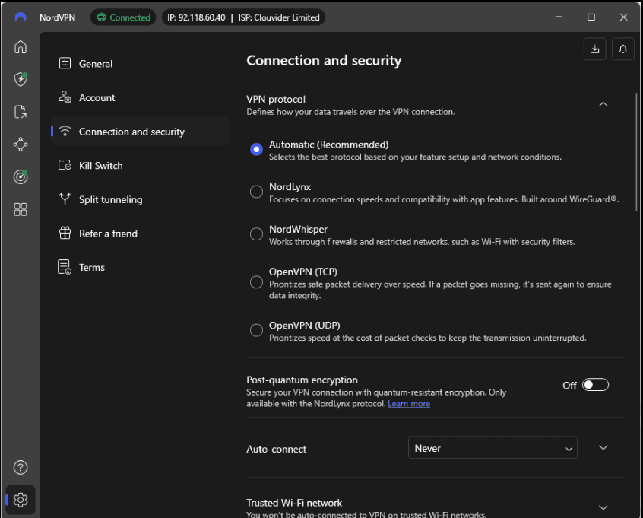The image size is (643, 518).
Task: View downloads in top right corner
Action: point(594,48)
